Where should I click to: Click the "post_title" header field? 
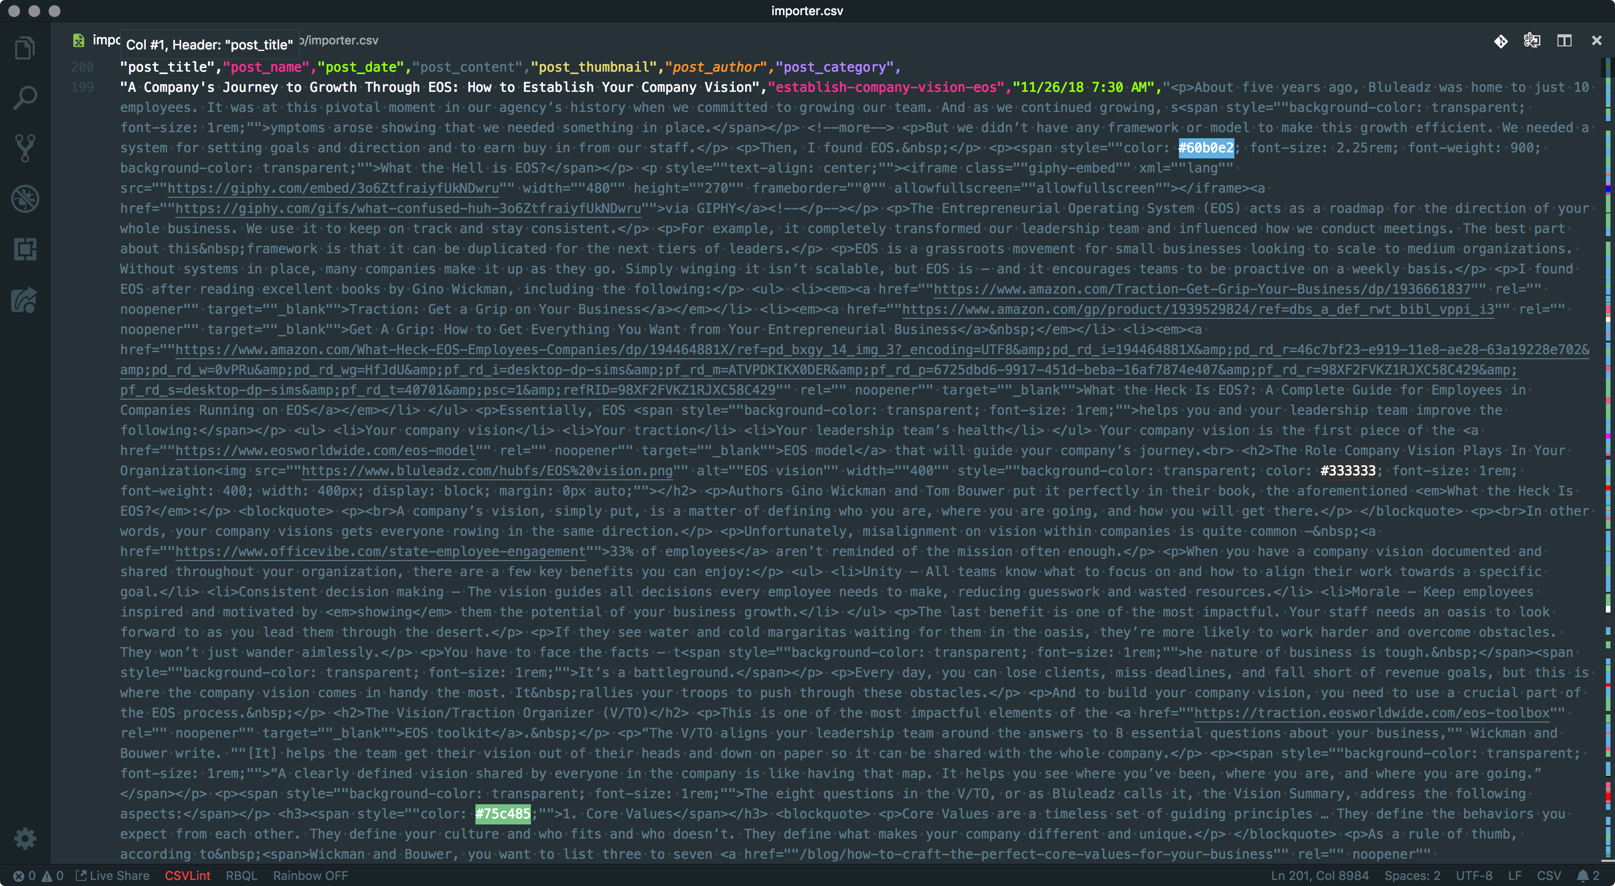click(168, 67)
